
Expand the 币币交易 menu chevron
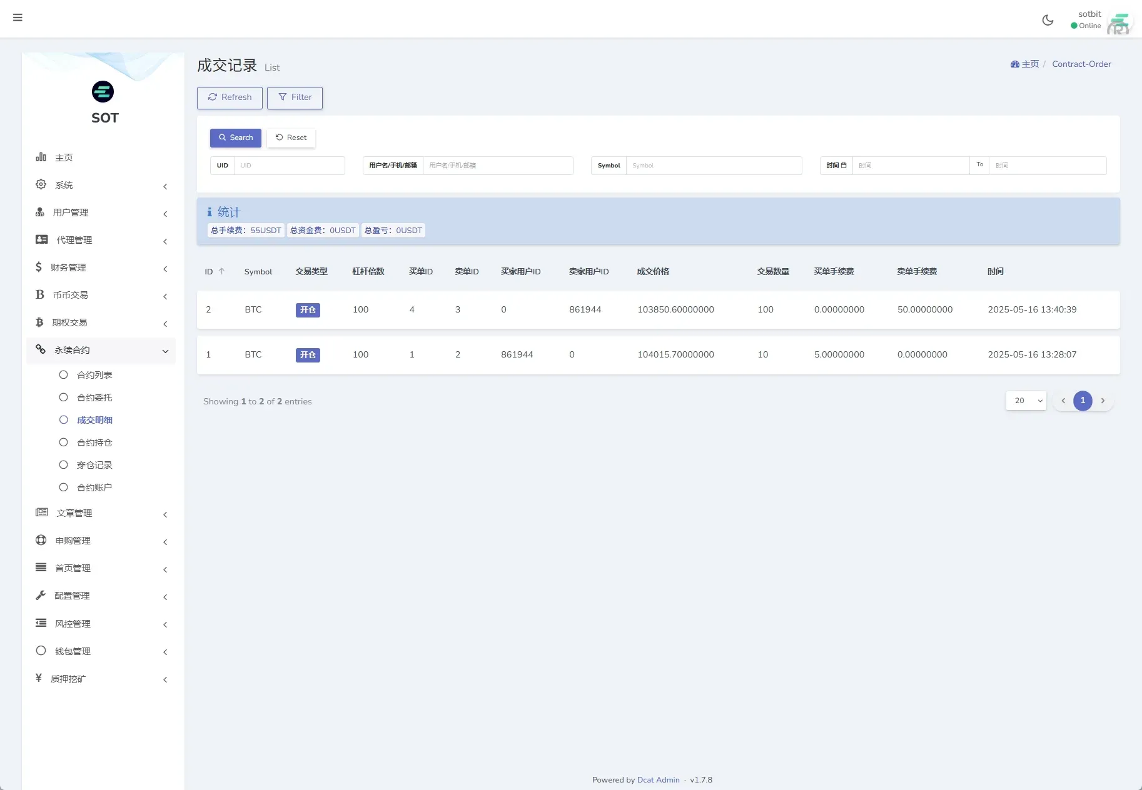(165, 296)
